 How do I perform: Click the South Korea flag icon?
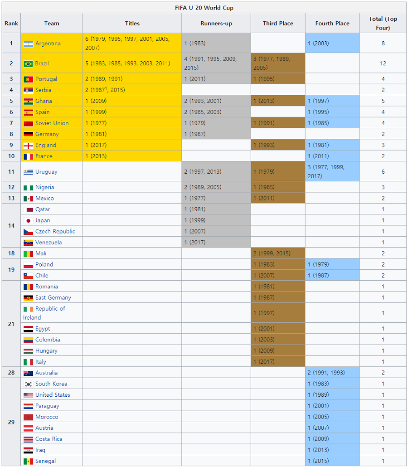click(x=28, y=384)
